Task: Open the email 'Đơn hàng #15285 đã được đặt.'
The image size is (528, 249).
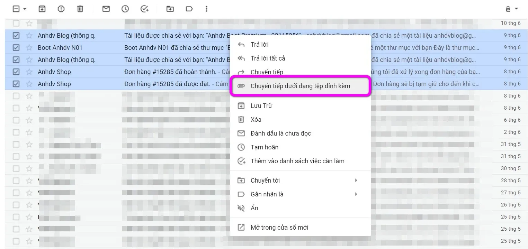Action: pyautogui.click(x=167, y=84)
